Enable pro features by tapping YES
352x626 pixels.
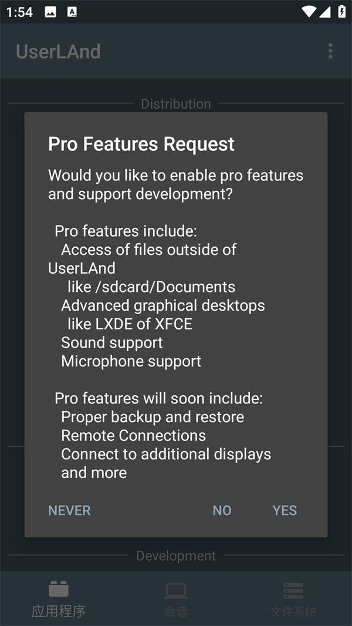[x=285, y=510]
